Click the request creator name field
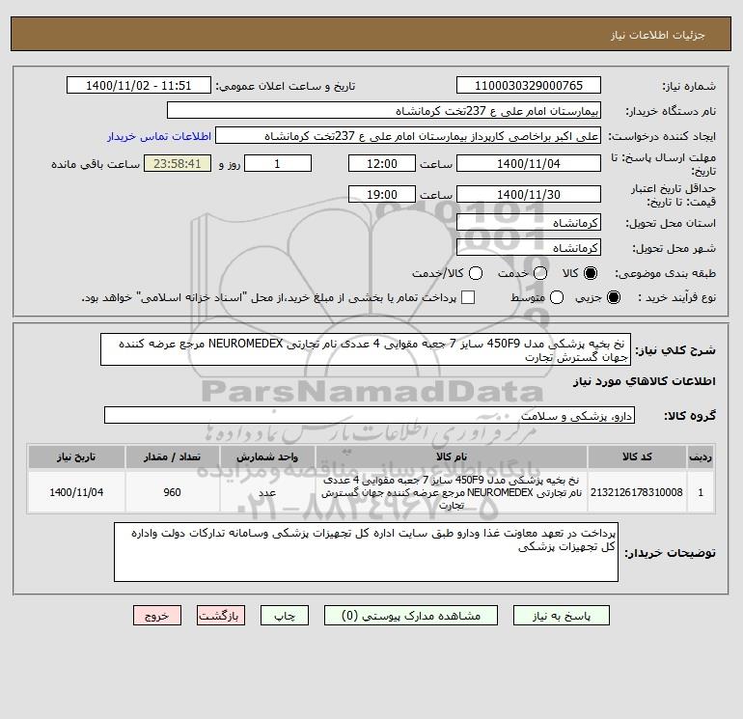Image resolution: width=743 pixels, height=719 pixels. 408,135
